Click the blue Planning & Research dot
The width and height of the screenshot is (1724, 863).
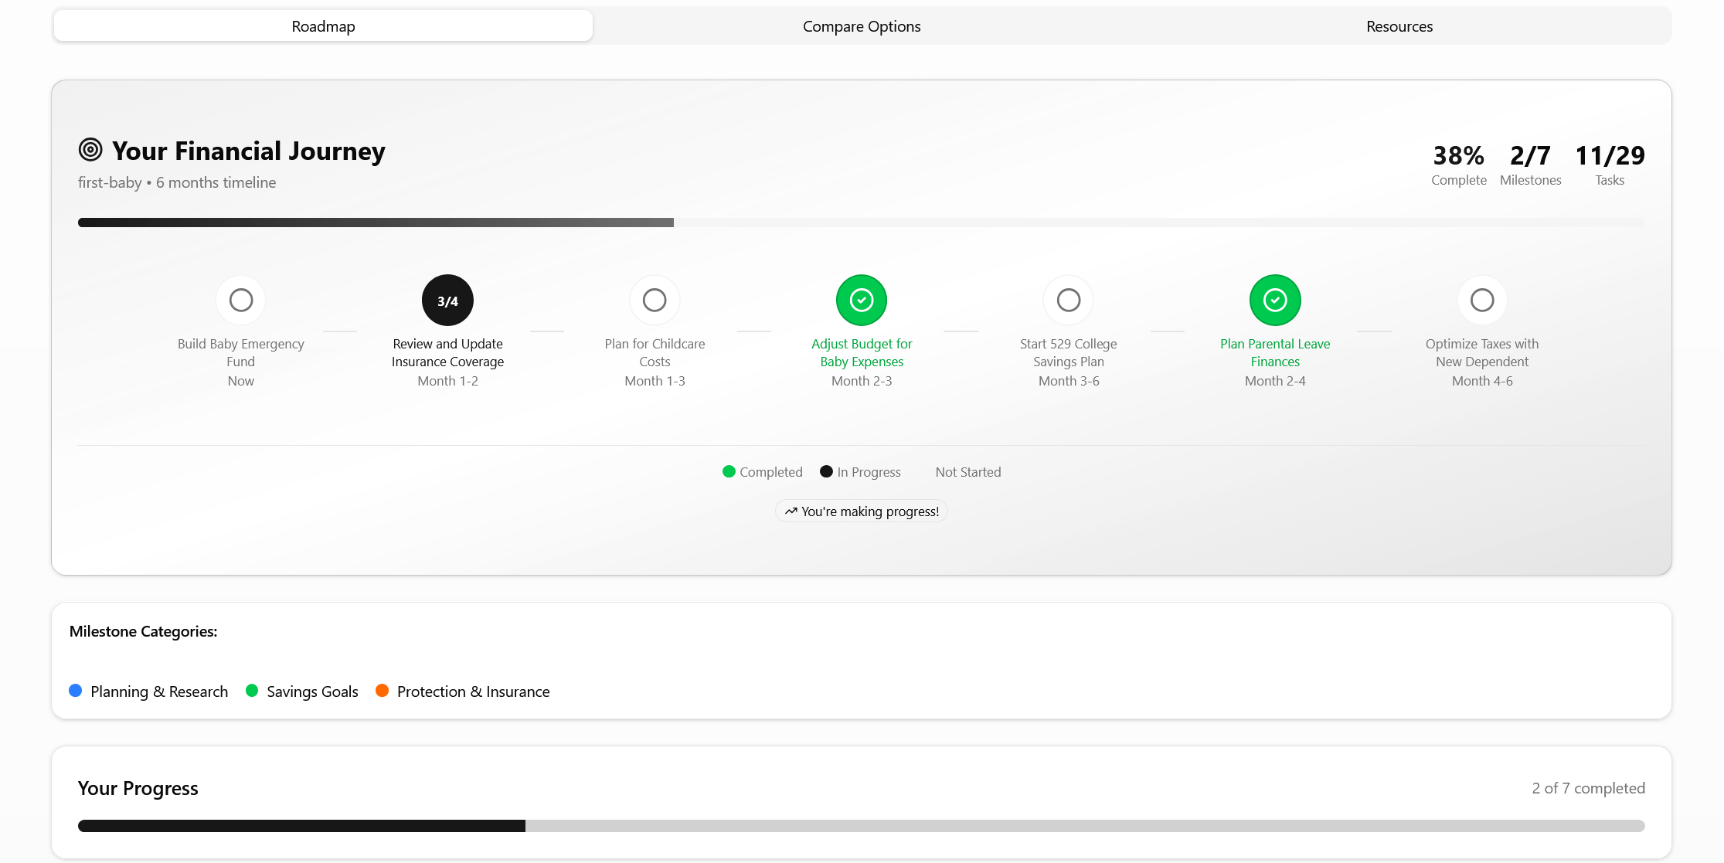75,691
